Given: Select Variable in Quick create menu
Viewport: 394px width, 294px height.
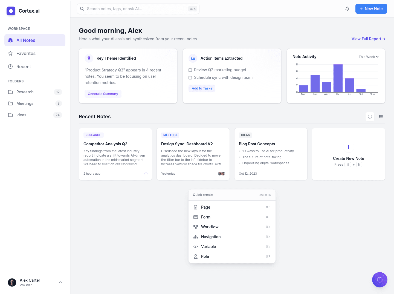Looking at the screenshot, I should (232, 247).
